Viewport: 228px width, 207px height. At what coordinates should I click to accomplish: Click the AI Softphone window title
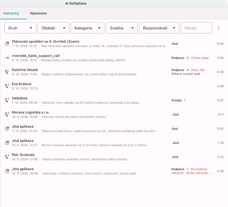point(76,4)
